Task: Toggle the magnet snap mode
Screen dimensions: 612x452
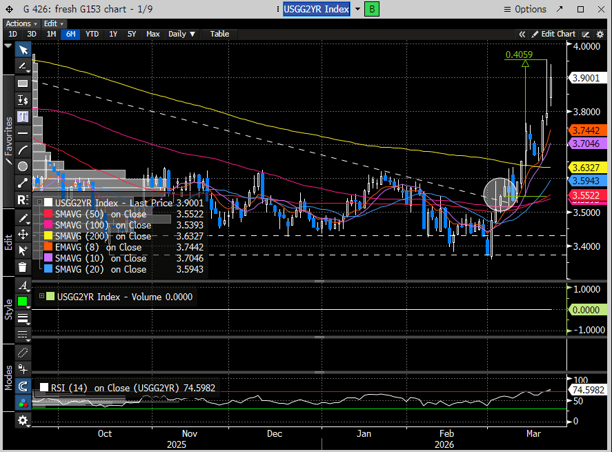Action: click(23, 386)
